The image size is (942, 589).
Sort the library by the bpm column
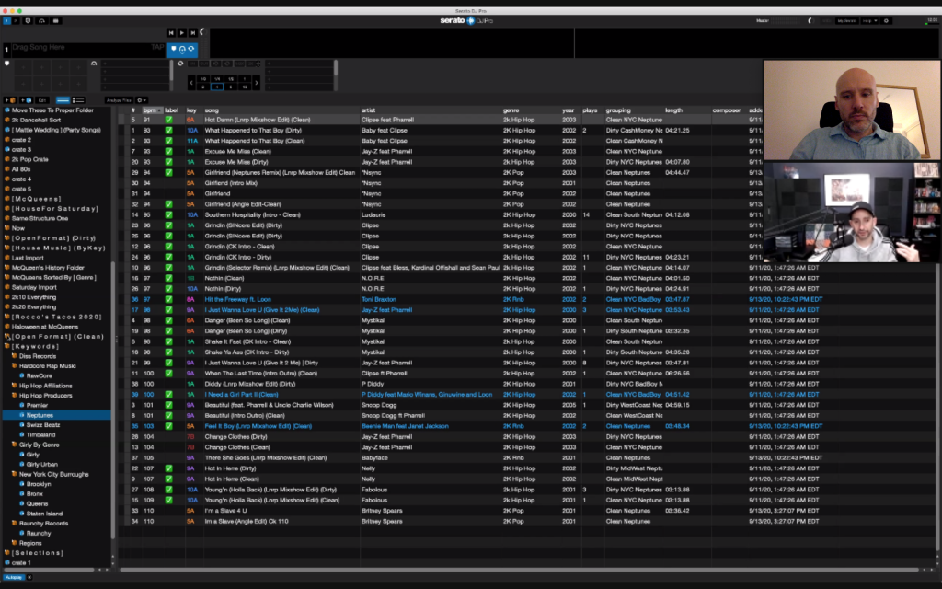tap(152, 110)
